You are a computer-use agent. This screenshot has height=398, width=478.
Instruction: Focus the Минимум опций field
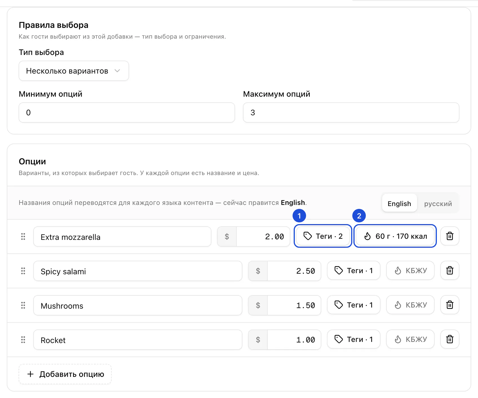point(127,112)
